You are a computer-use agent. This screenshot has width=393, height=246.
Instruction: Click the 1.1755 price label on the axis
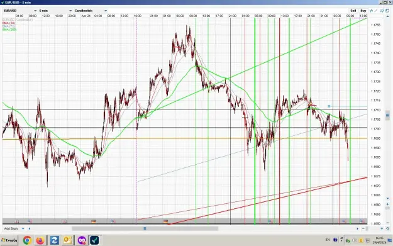coord(376,25)
